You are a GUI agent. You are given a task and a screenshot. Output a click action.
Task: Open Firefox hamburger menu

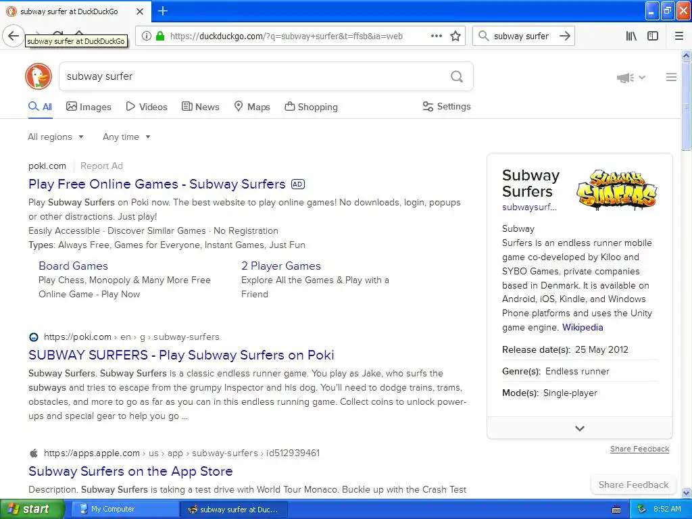679,36
